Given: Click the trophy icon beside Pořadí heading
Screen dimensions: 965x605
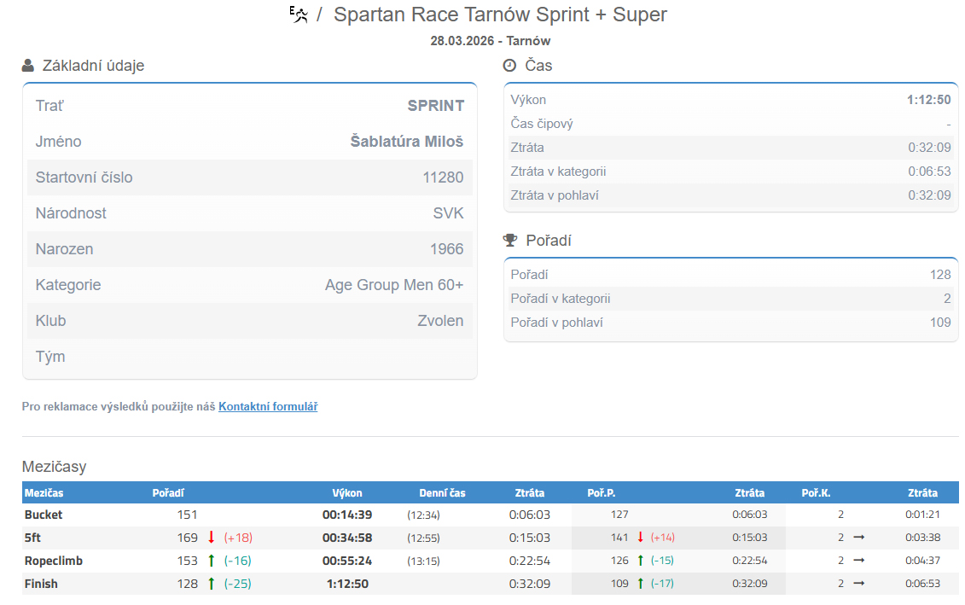Looking at the screenshot, I should [x=510, y=241].
